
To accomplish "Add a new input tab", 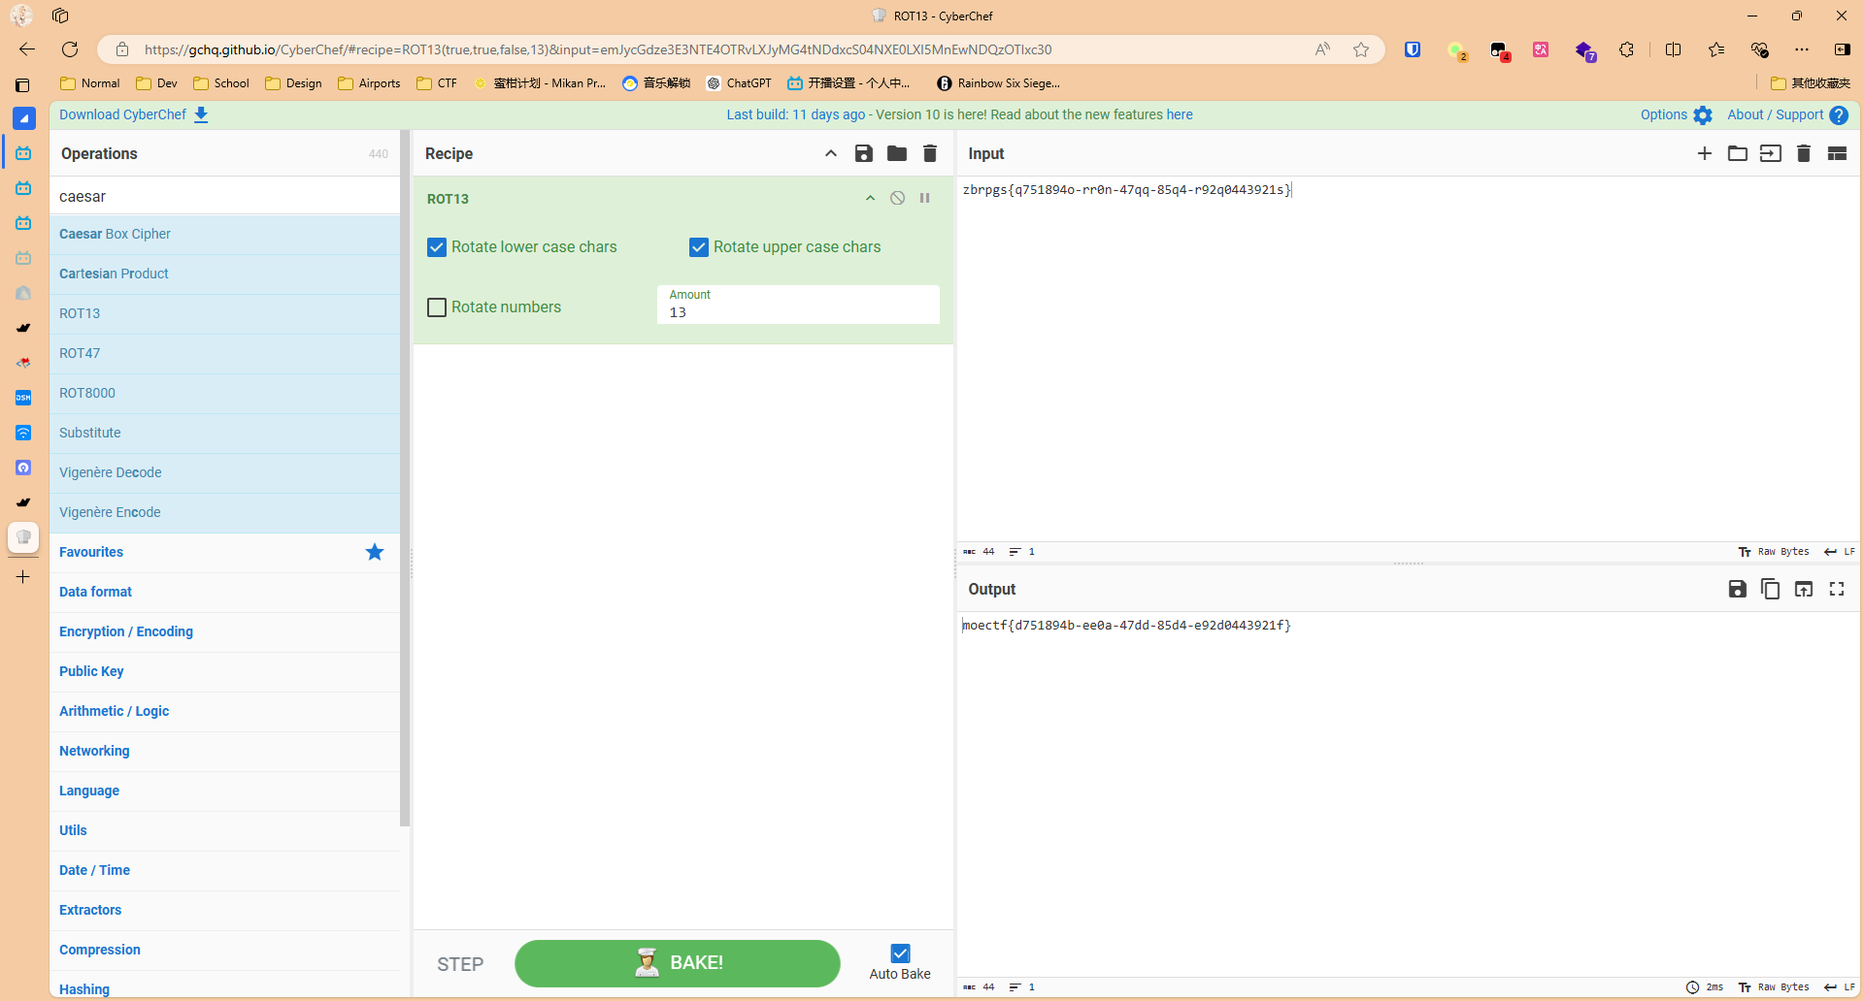I will point(1704,153).
